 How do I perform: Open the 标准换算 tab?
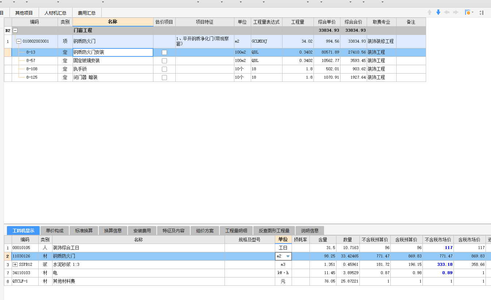84,230
